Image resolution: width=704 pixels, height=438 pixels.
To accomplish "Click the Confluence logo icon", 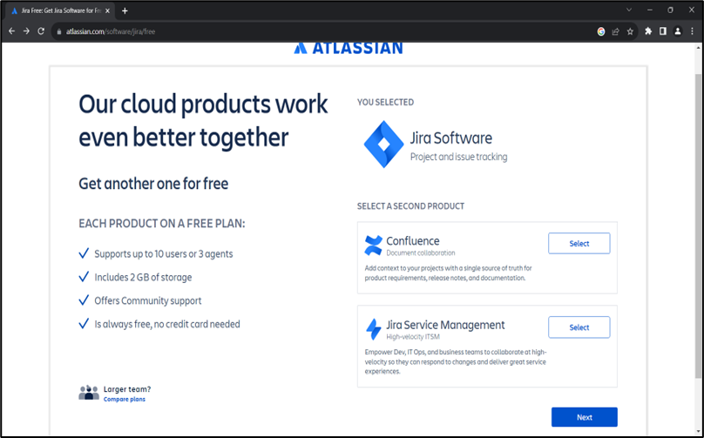I will click(373, 246).
